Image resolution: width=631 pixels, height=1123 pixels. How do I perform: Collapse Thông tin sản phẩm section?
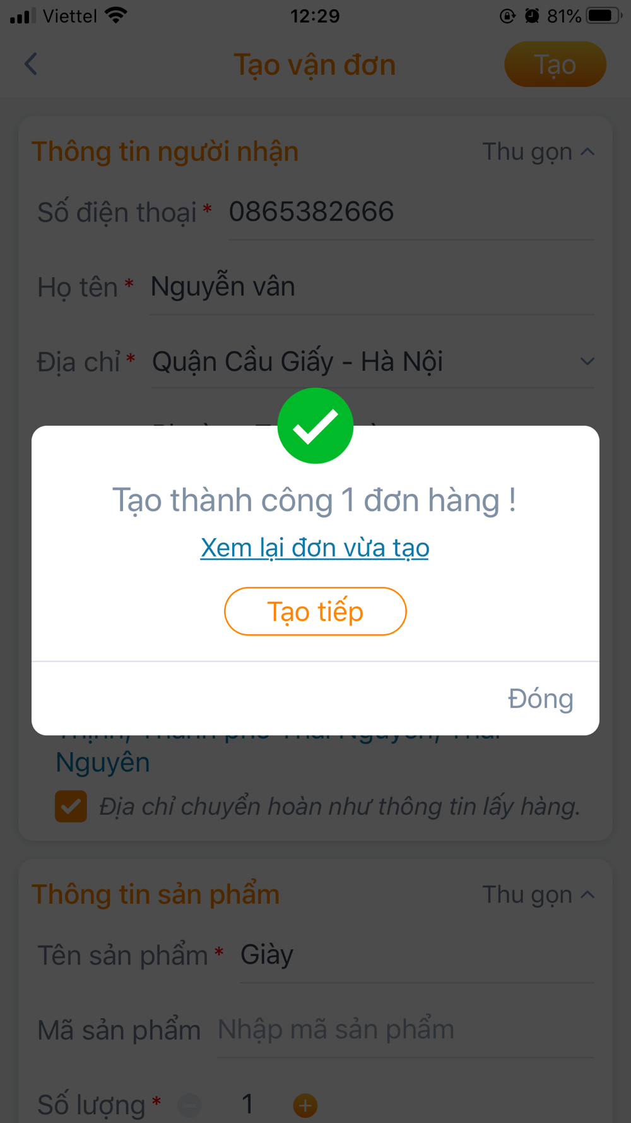point(538,894)
